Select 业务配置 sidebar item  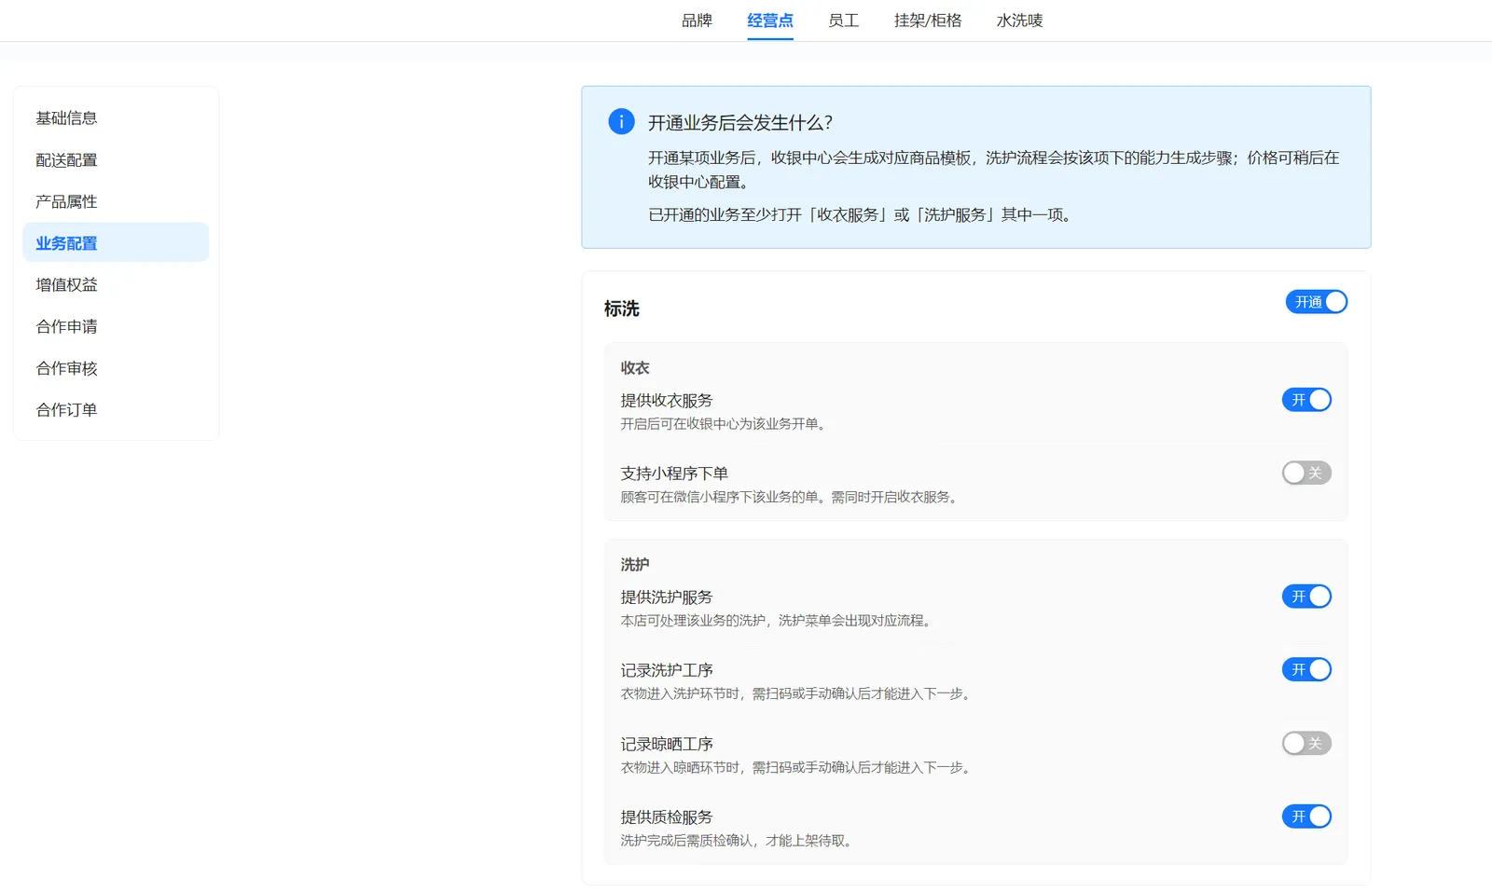(116, 242)
